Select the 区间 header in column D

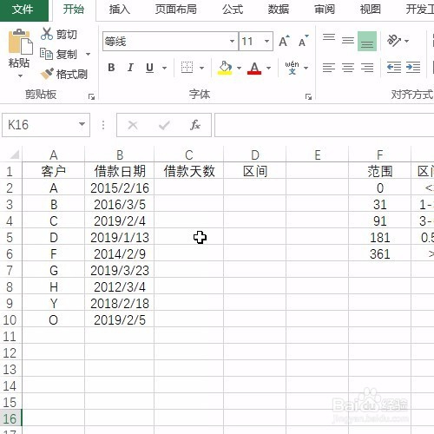tap(255, 171)
